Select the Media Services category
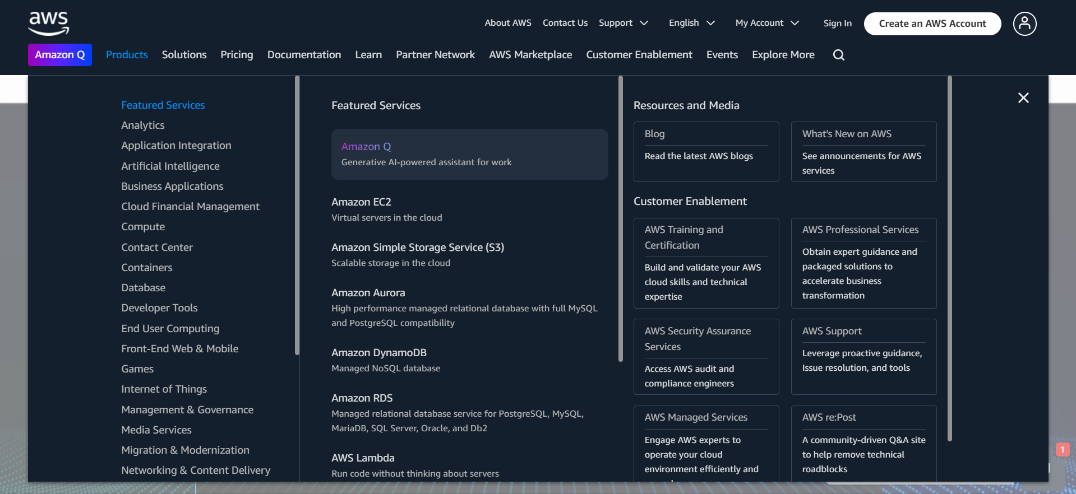 click(x=156, y=430)
